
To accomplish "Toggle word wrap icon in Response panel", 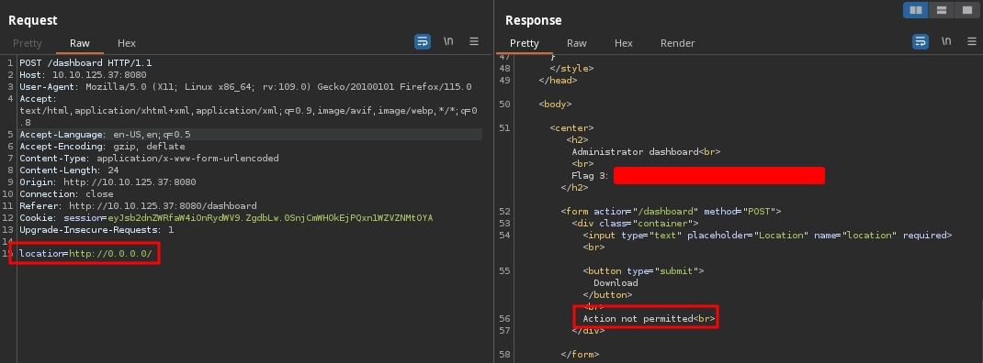I will 920,42.
